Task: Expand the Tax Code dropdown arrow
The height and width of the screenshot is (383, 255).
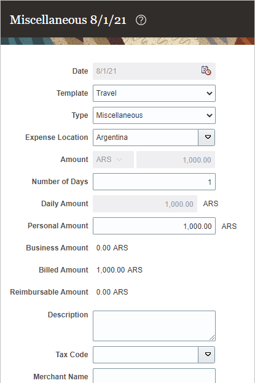Action: [206, 355]
